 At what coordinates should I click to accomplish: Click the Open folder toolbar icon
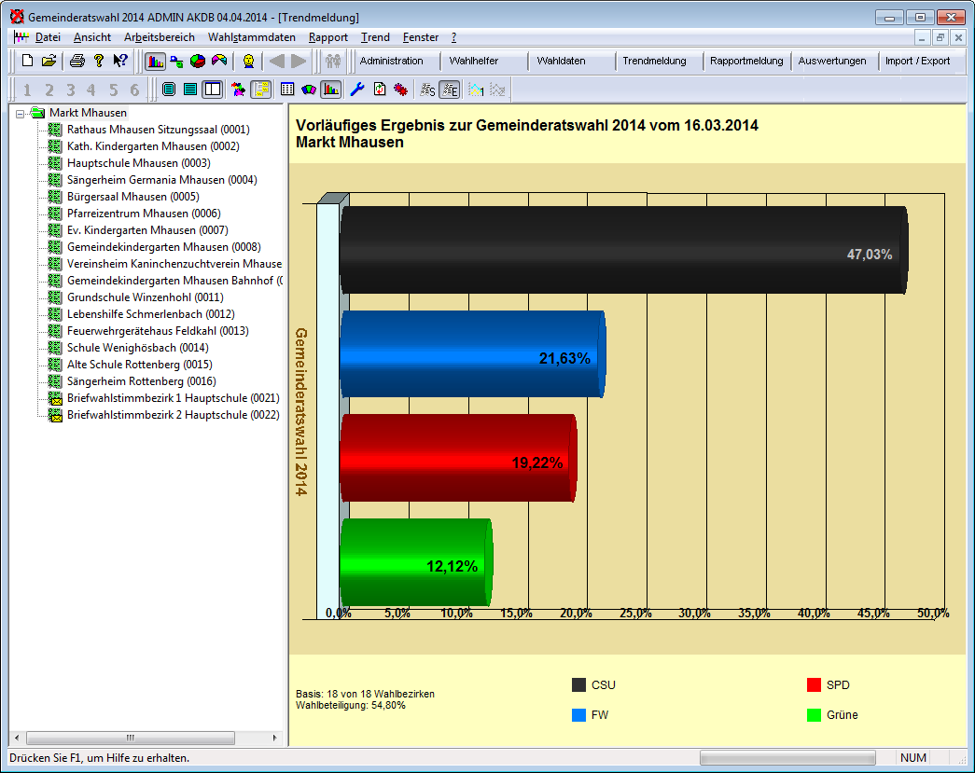coord(49,62)
